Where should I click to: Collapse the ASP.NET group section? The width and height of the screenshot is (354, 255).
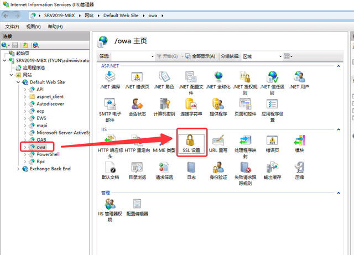(x=339, y=66)
